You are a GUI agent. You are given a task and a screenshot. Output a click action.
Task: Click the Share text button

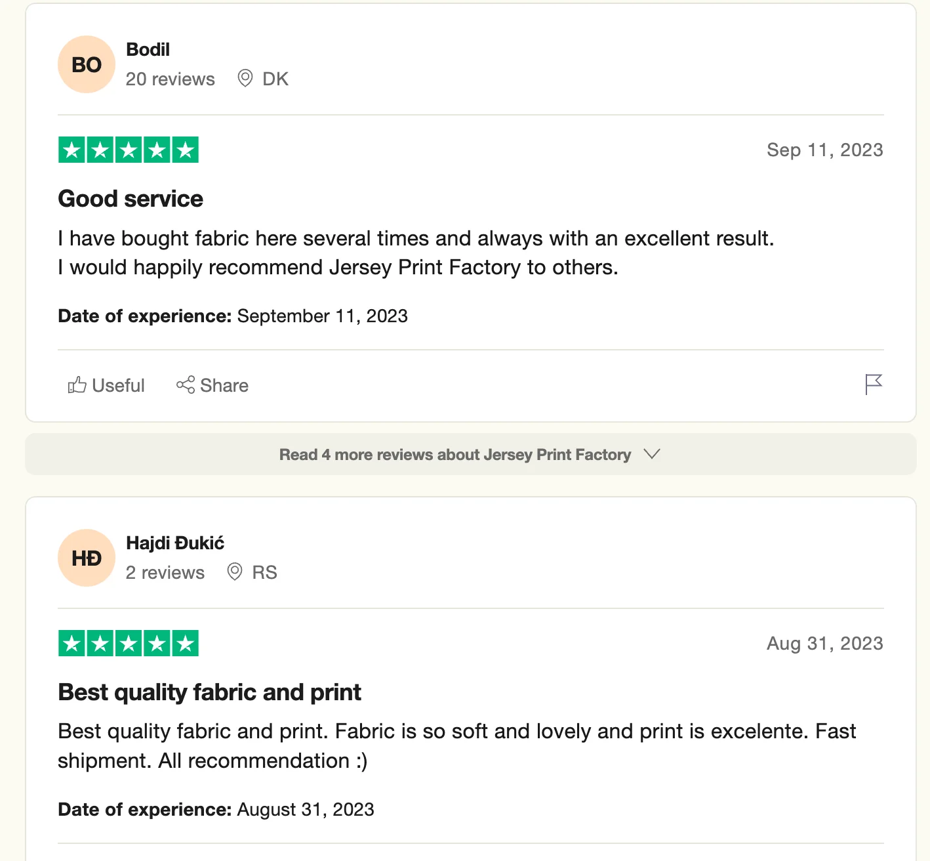[x=224, y=385]
